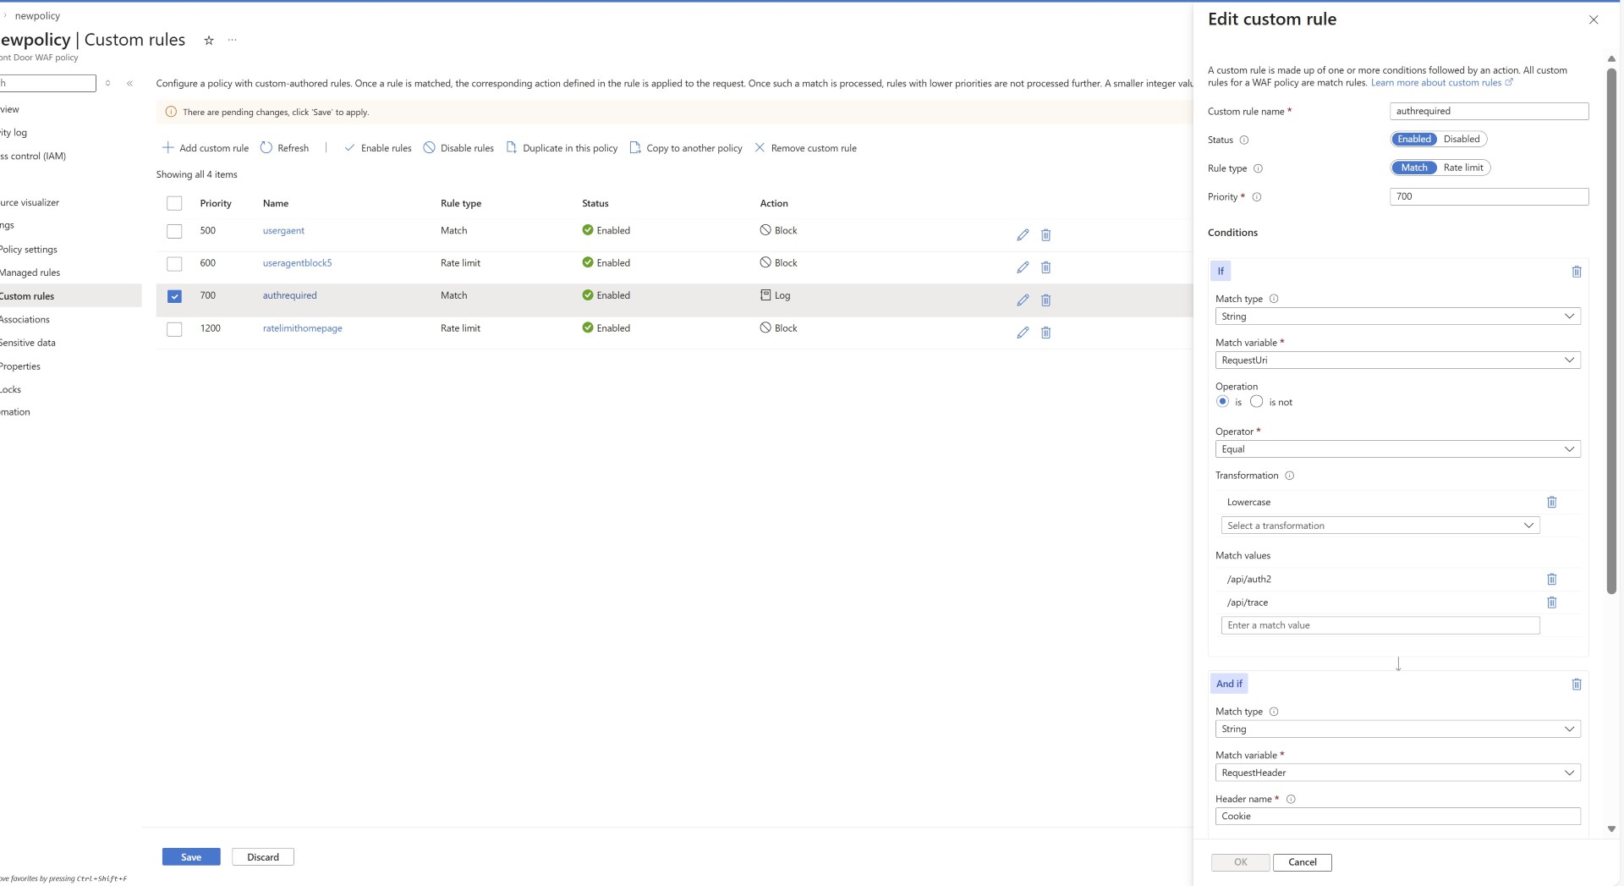
Task: Open Managed rules in the sidebar
Action: pyautogui.click(x=30, y=272)
